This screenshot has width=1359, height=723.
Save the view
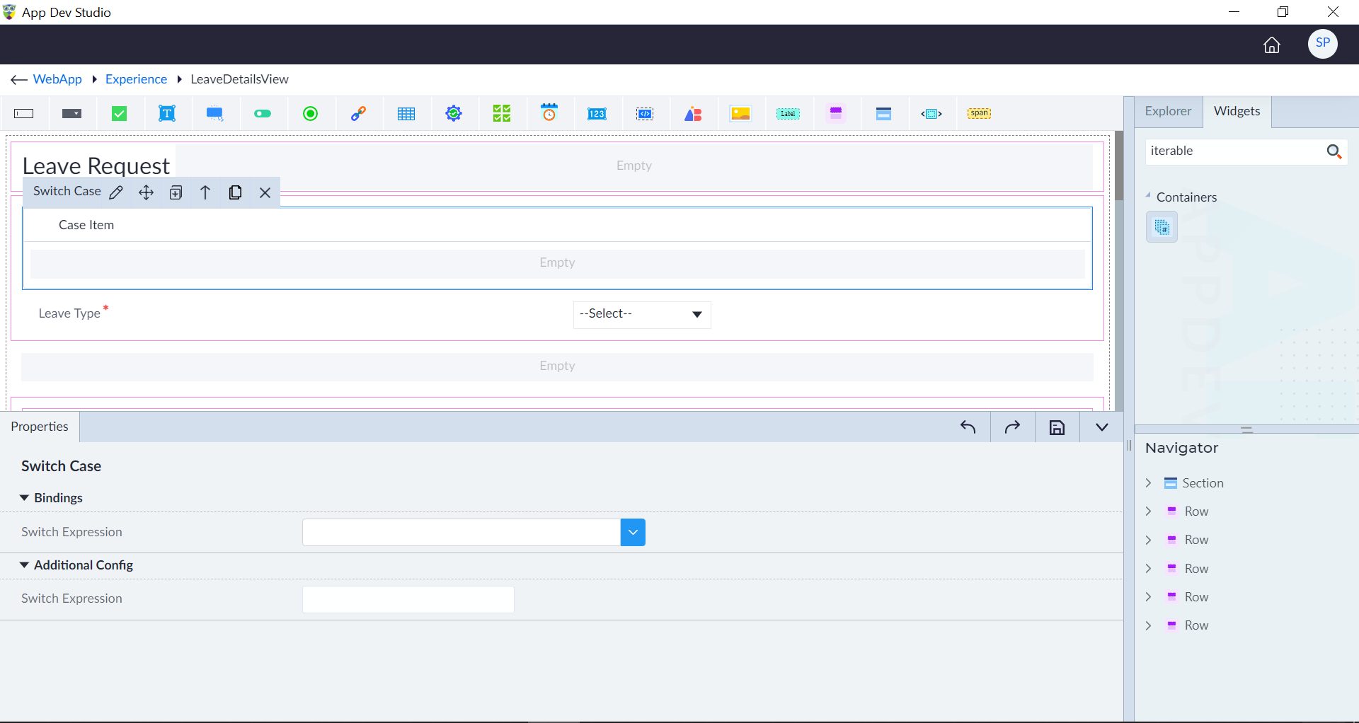1057,427
